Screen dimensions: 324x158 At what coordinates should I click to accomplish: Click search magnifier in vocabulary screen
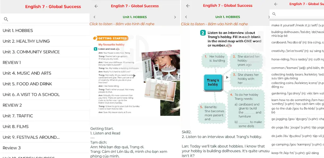click(x=274, y=14)
